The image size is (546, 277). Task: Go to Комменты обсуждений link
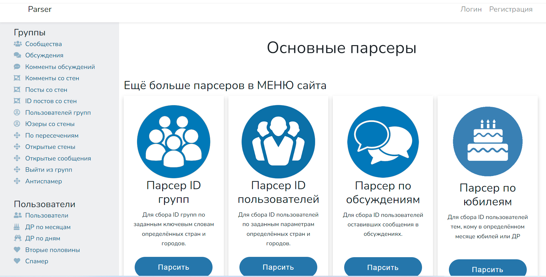60,67
